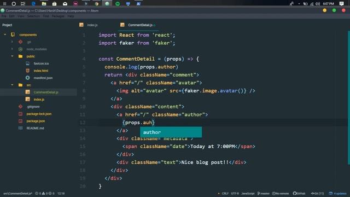This screenshot has width=350, height=197.
Task: Click the People icon in system tray
Action: pos(291,4)
